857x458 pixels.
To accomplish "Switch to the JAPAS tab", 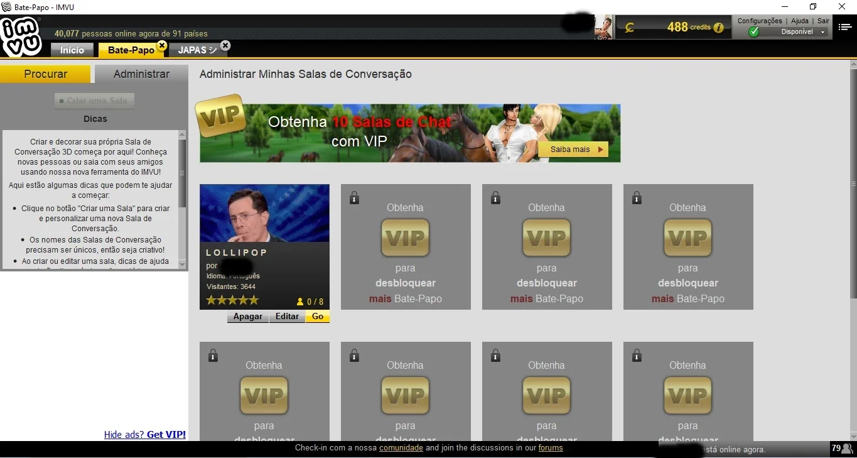I will coord(197,50).
